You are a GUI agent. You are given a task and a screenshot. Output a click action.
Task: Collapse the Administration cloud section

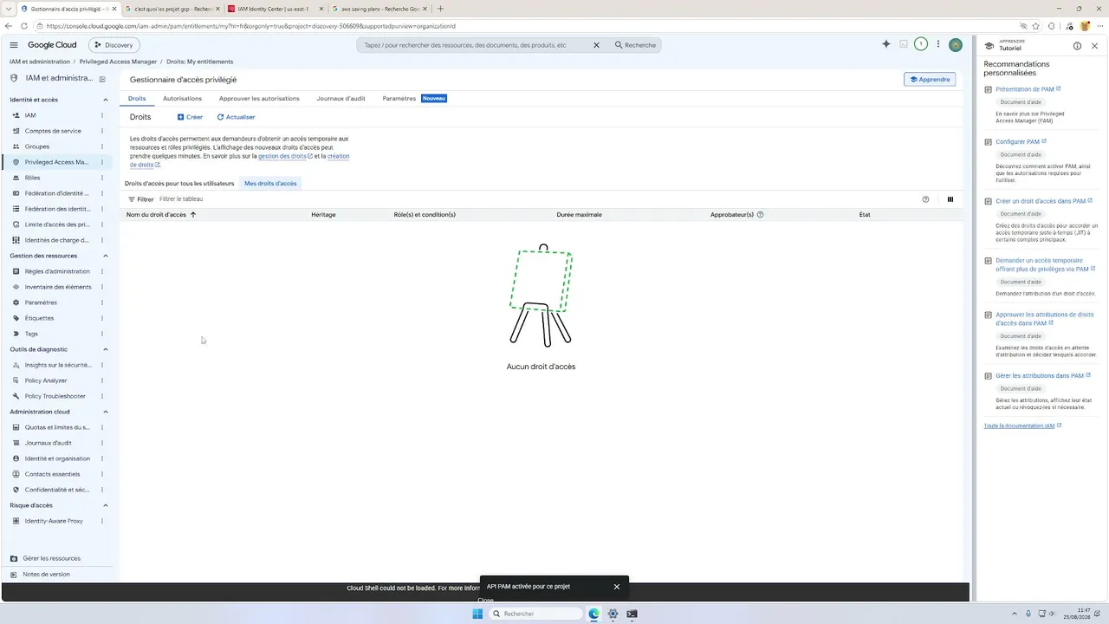point(106,412)
